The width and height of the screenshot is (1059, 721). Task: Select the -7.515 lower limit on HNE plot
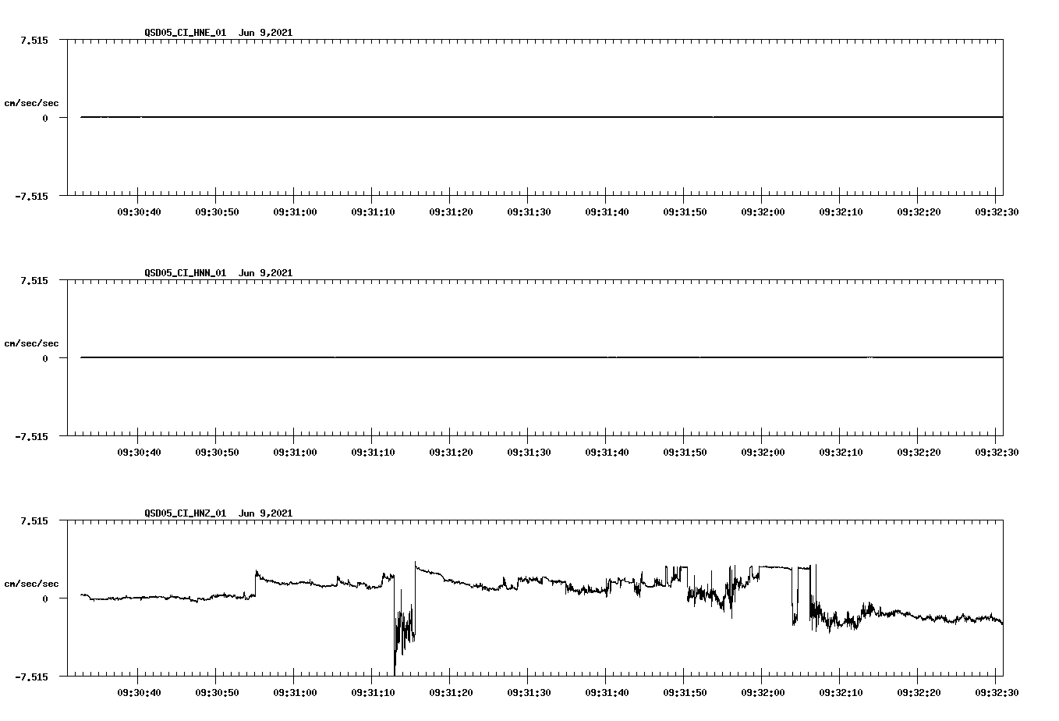coord(31,196)
